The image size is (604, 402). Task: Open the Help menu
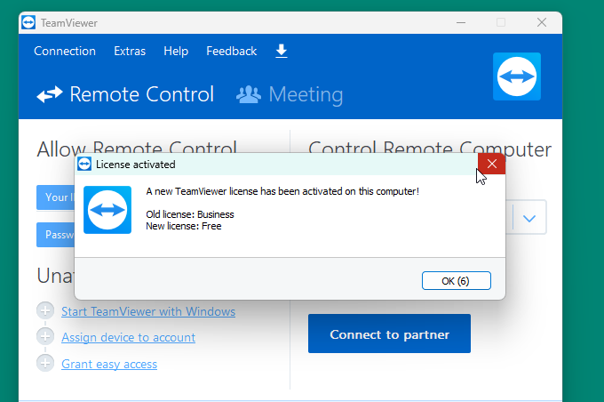click(176, 51)
